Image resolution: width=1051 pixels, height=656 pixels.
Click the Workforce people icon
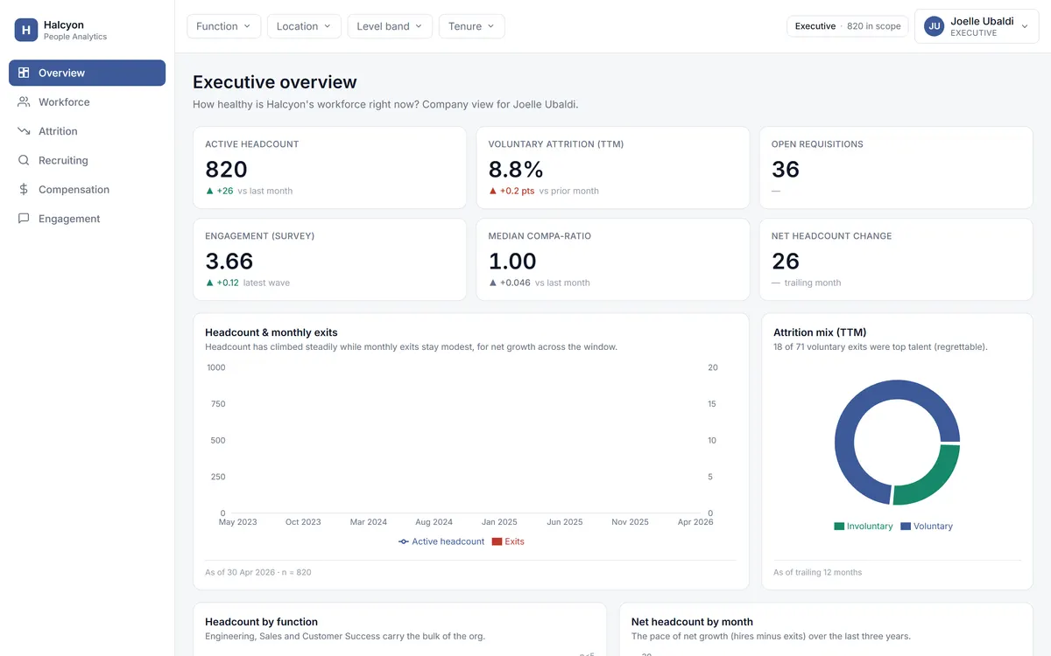(x=24, y=101)
